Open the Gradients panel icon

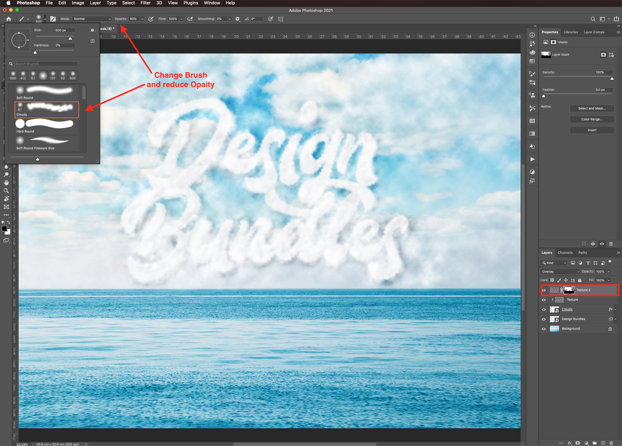[532, 133]
